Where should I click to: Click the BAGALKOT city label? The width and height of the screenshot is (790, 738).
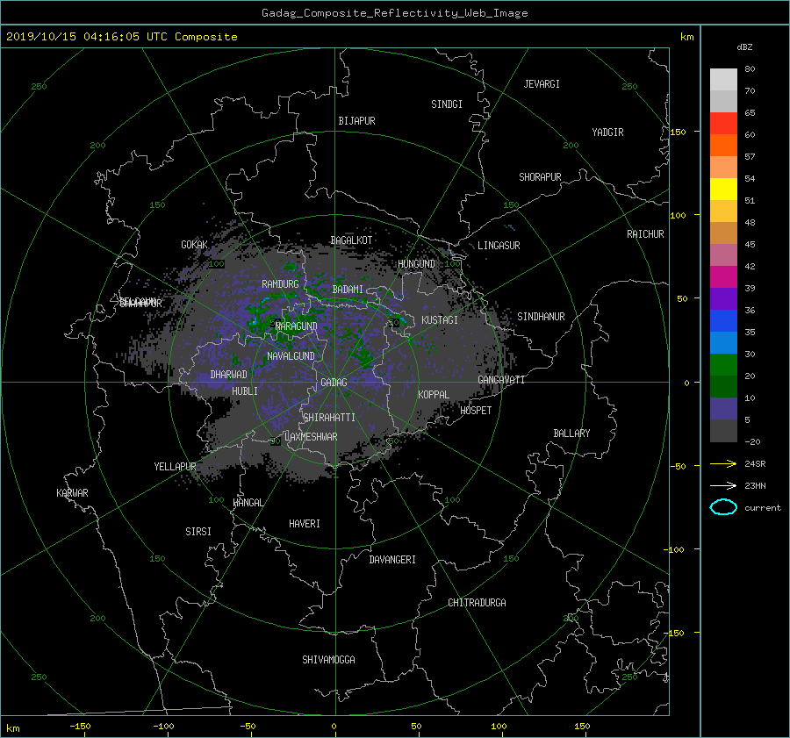coord(351,240)
